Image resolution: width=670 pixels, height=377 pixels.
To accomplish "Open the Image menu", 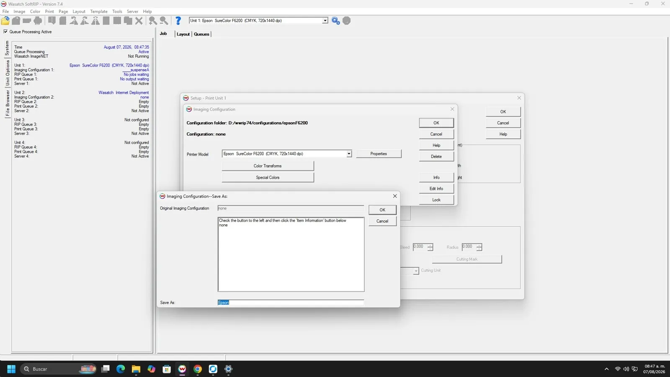I will click(x=19, y=11).
